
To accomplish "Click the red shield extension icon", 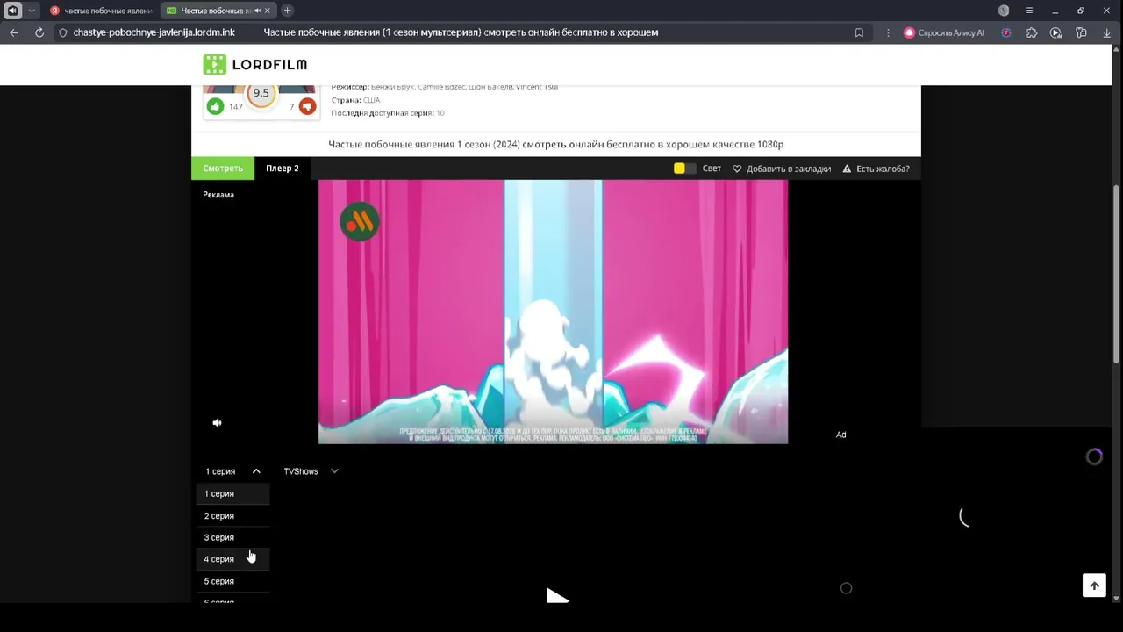I will (1006, 32).
